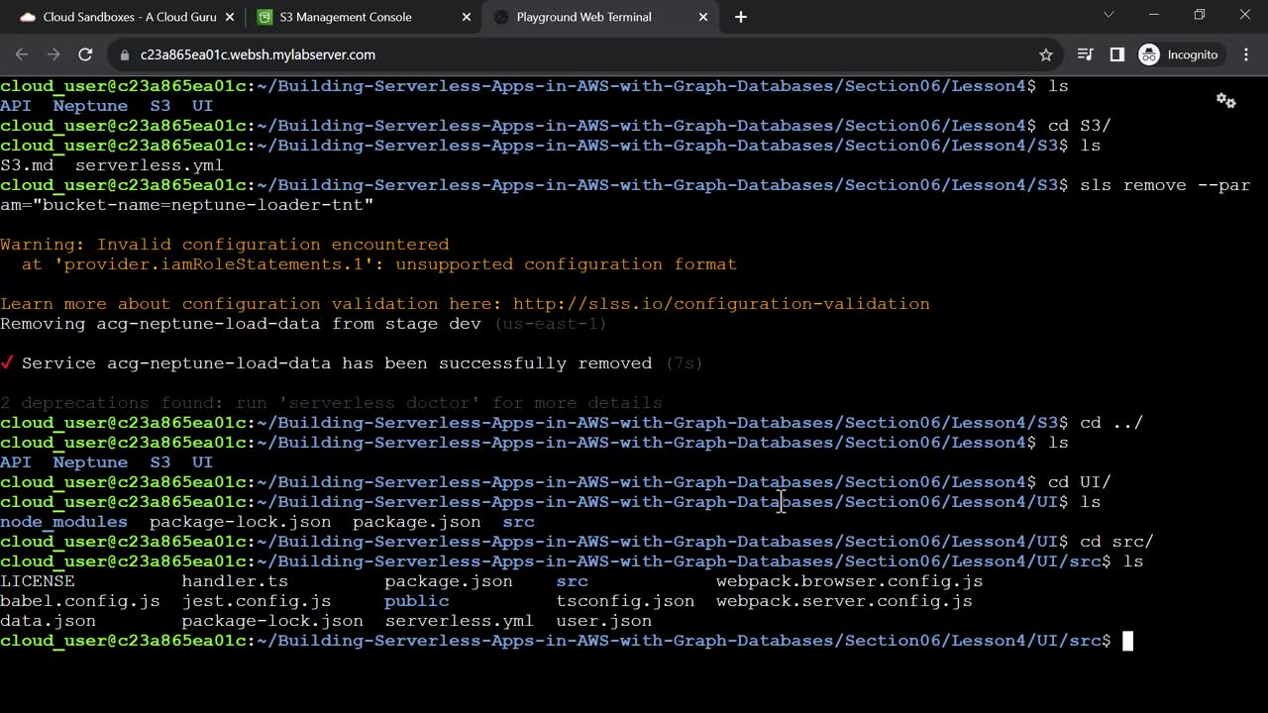Go back to the previous page
This screenshot has width=1268, height=713.
point(22,54)
